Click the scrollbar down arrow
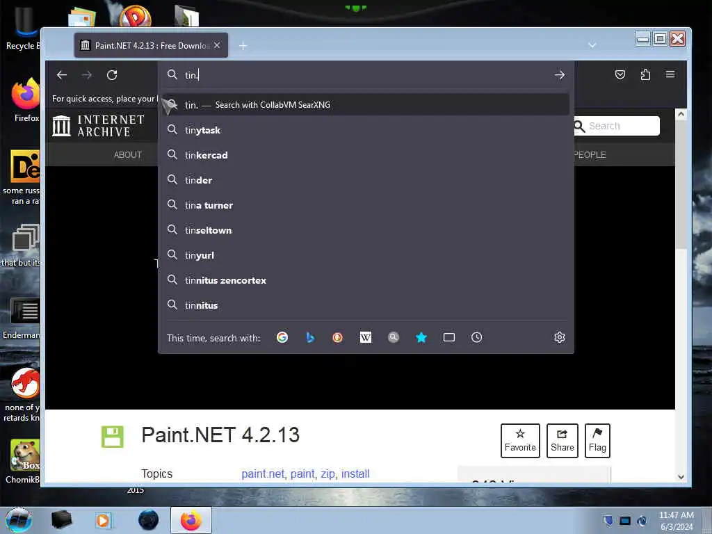The width and height of the screenshot is (712, 534). click(x=681, y=477)
